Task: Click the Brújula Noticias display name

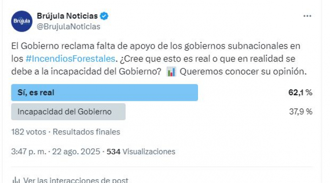Action: [67, 16]
